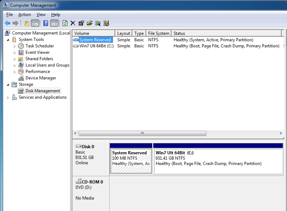Click the Back arrow toolbar icon
The width and height of the screenshot is (287, 211).
coord(8,23)
